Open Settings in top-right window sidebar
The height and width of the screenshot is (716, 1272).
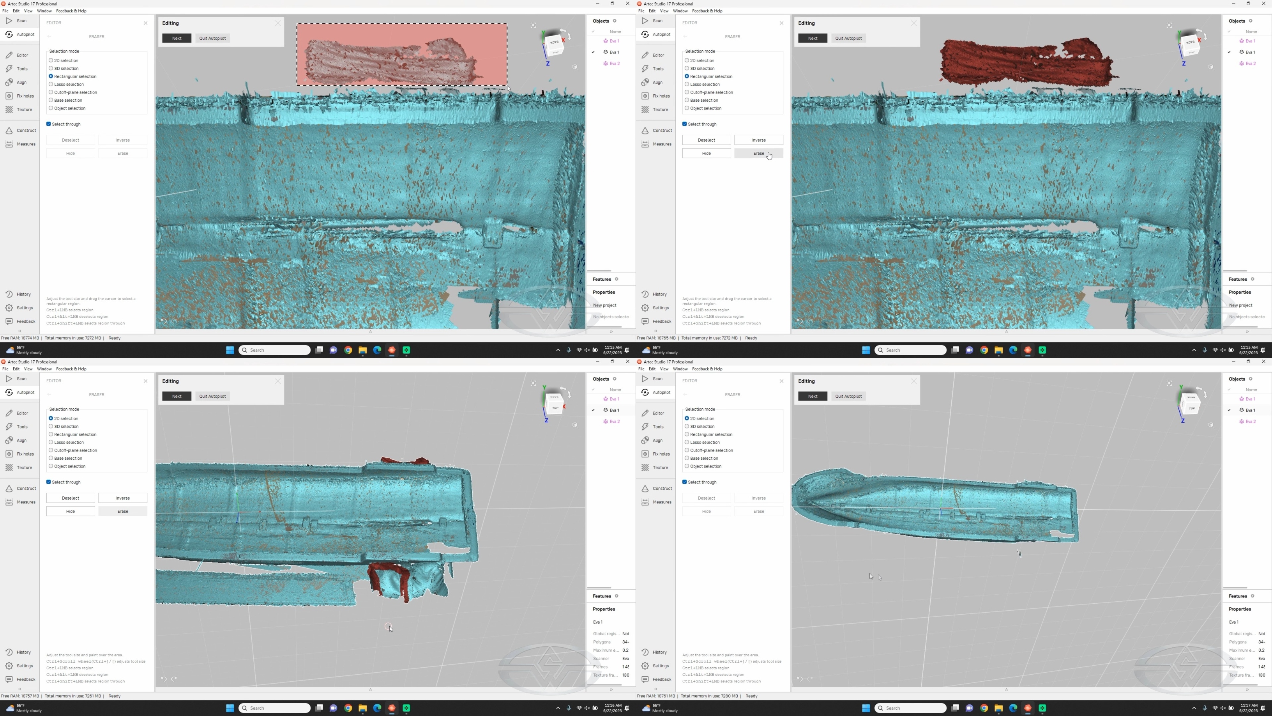click(655, 308)
